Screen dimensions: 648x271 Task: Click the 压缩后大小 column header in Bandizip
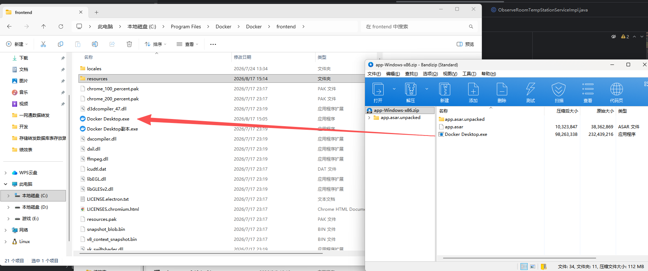(x=567, y=111)
